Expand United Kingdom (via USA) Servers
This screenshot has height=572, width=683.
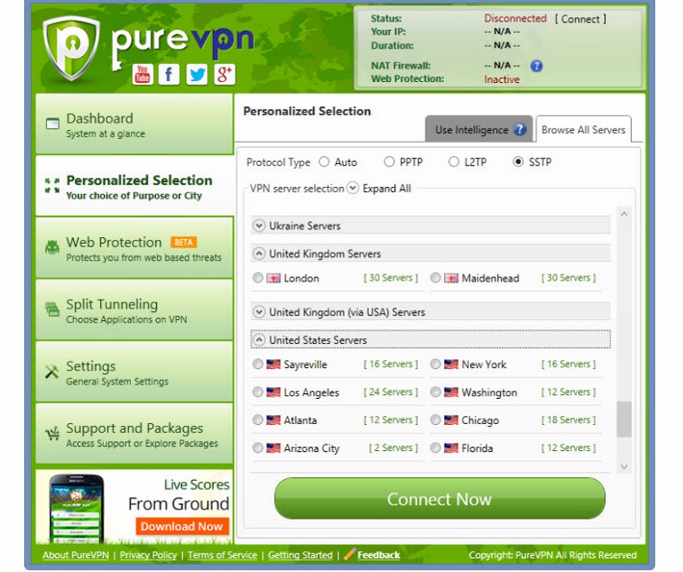pos(259,312)
